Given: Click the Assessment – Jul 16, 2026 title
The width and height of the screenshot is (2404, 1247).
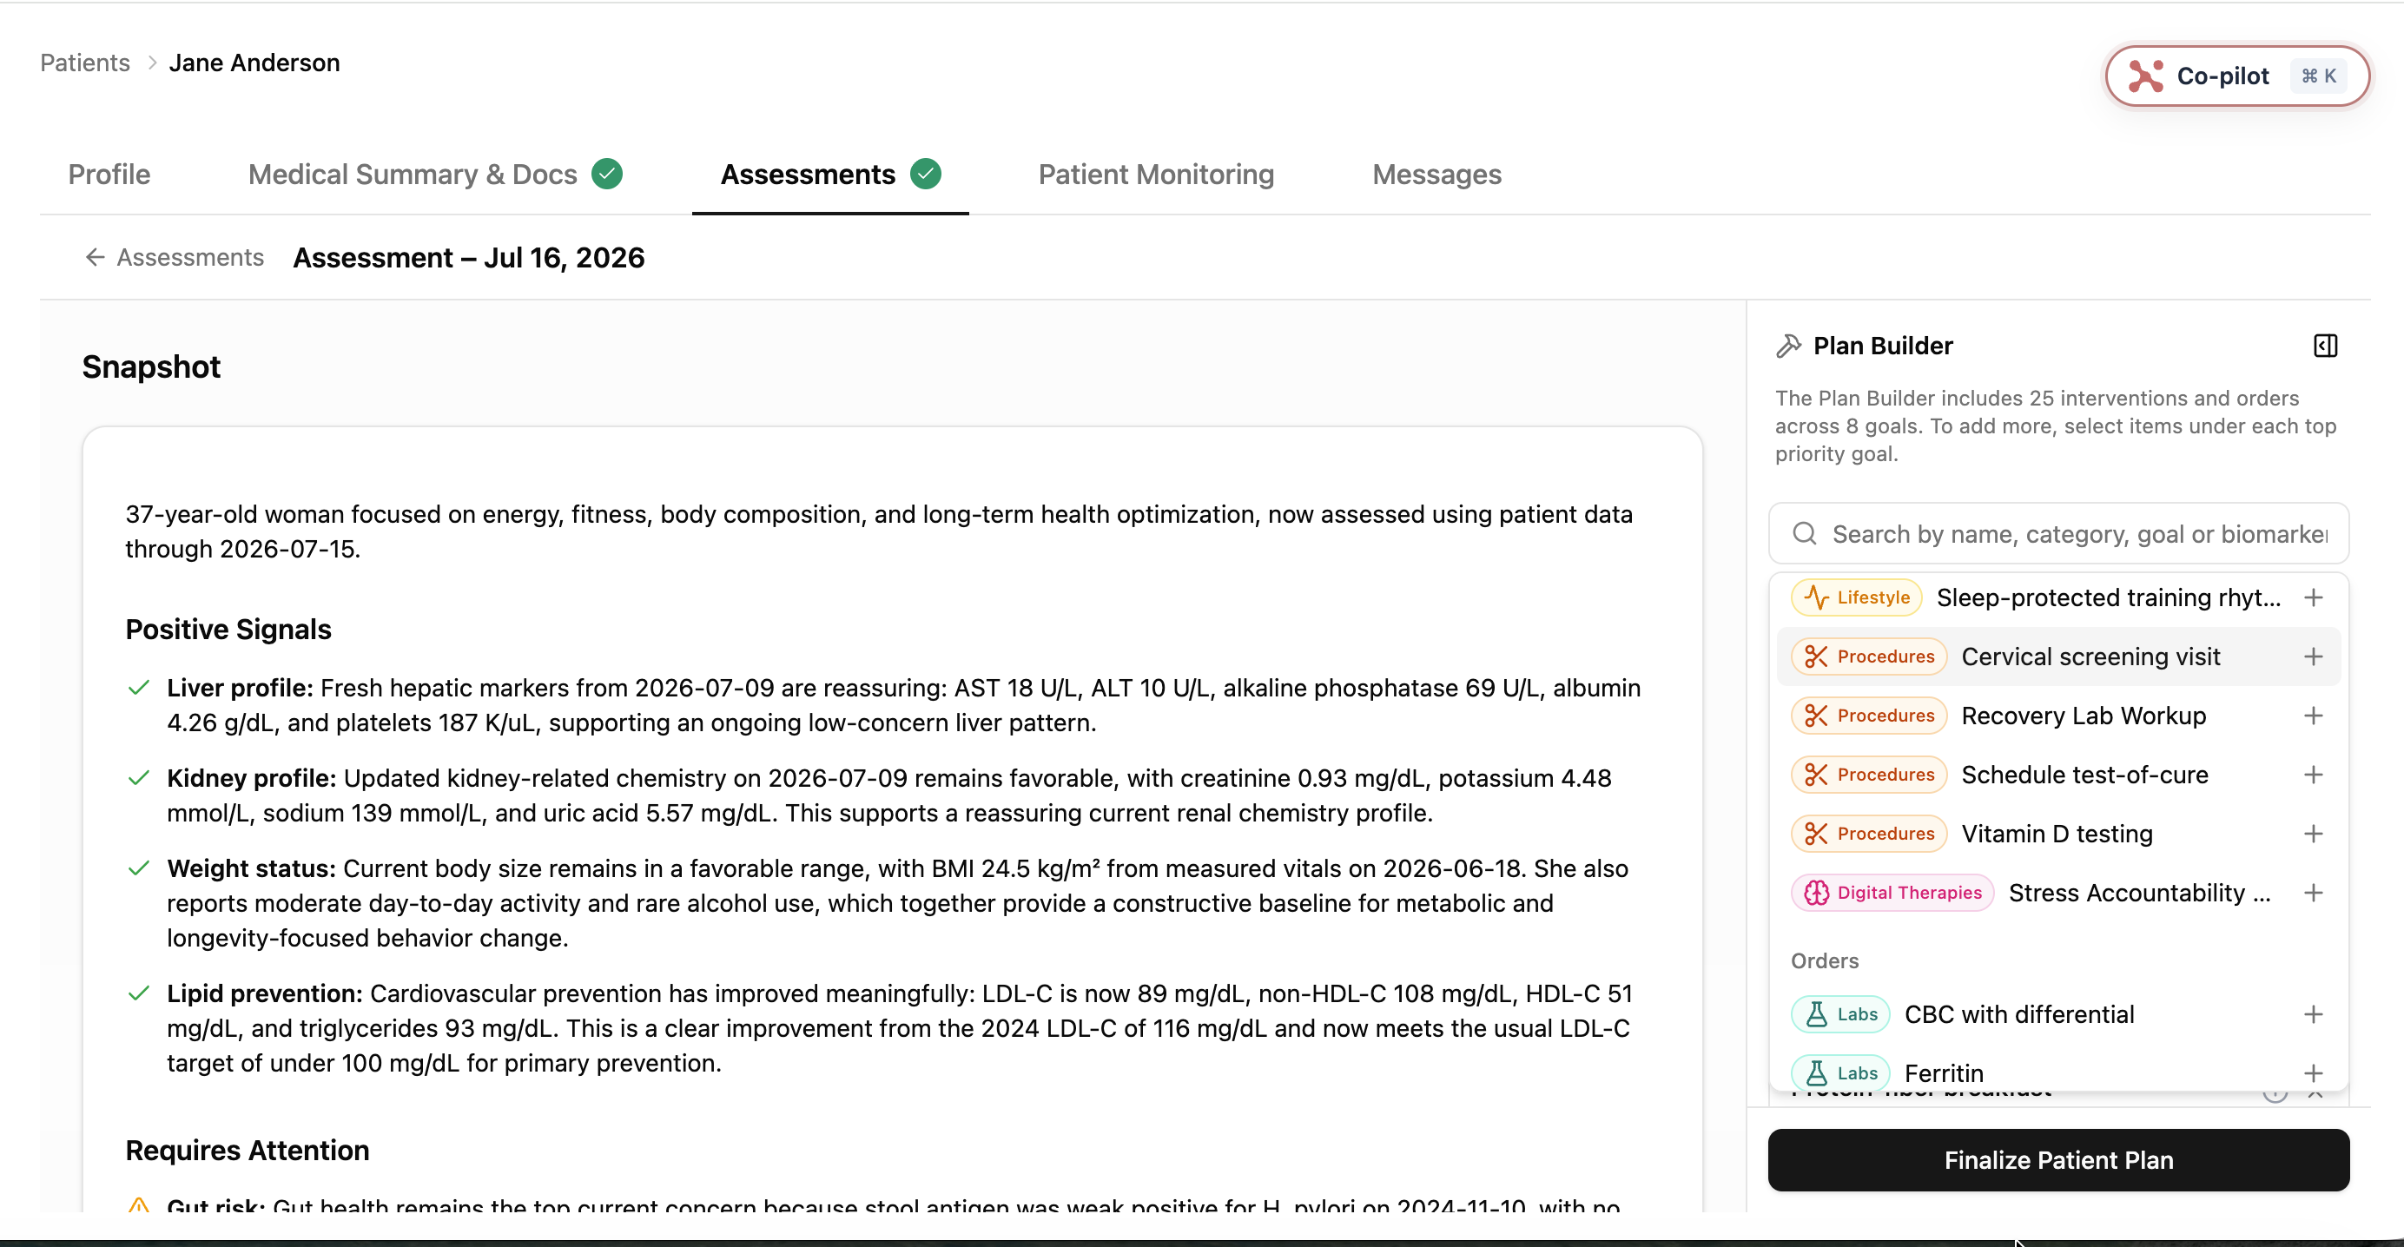Looking at the screenshot, I should (468, 258).
